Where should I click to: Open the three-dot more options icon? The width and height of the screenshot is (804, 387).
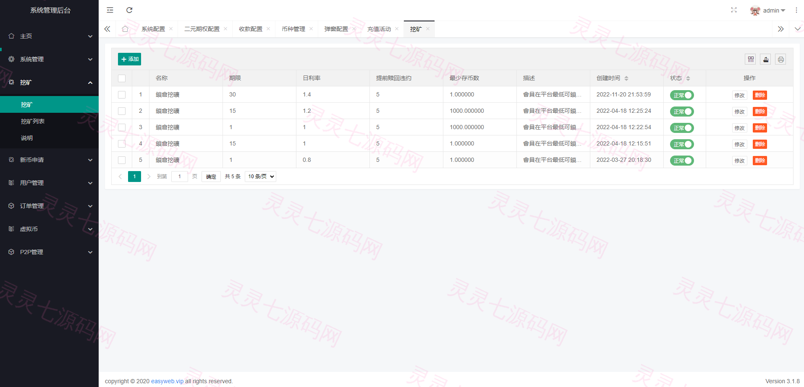tap(796, 10)
